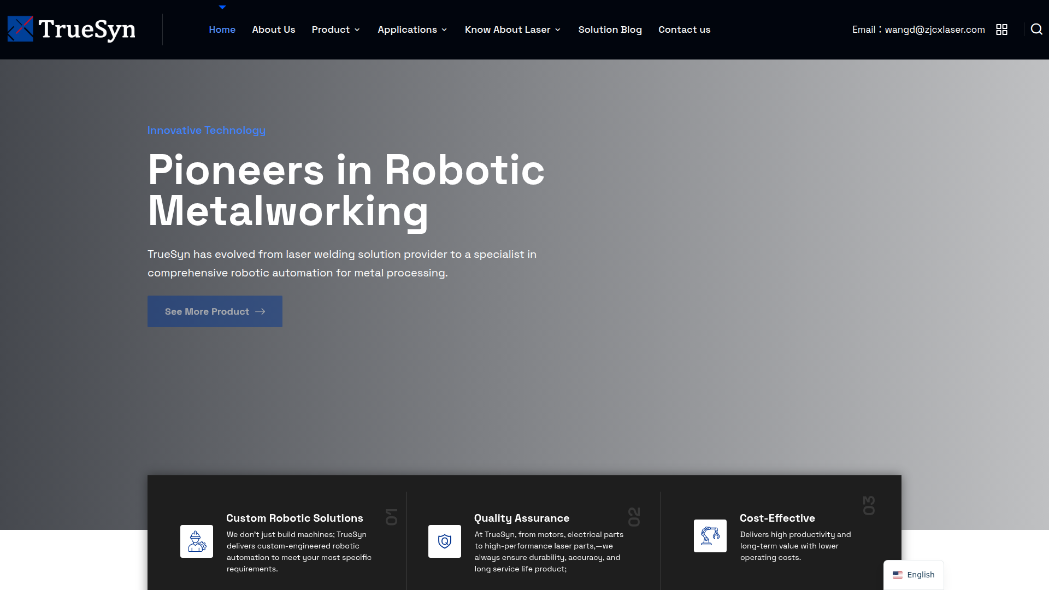Click the TrueSyn has evolved description paragraph

pos(342,263)
